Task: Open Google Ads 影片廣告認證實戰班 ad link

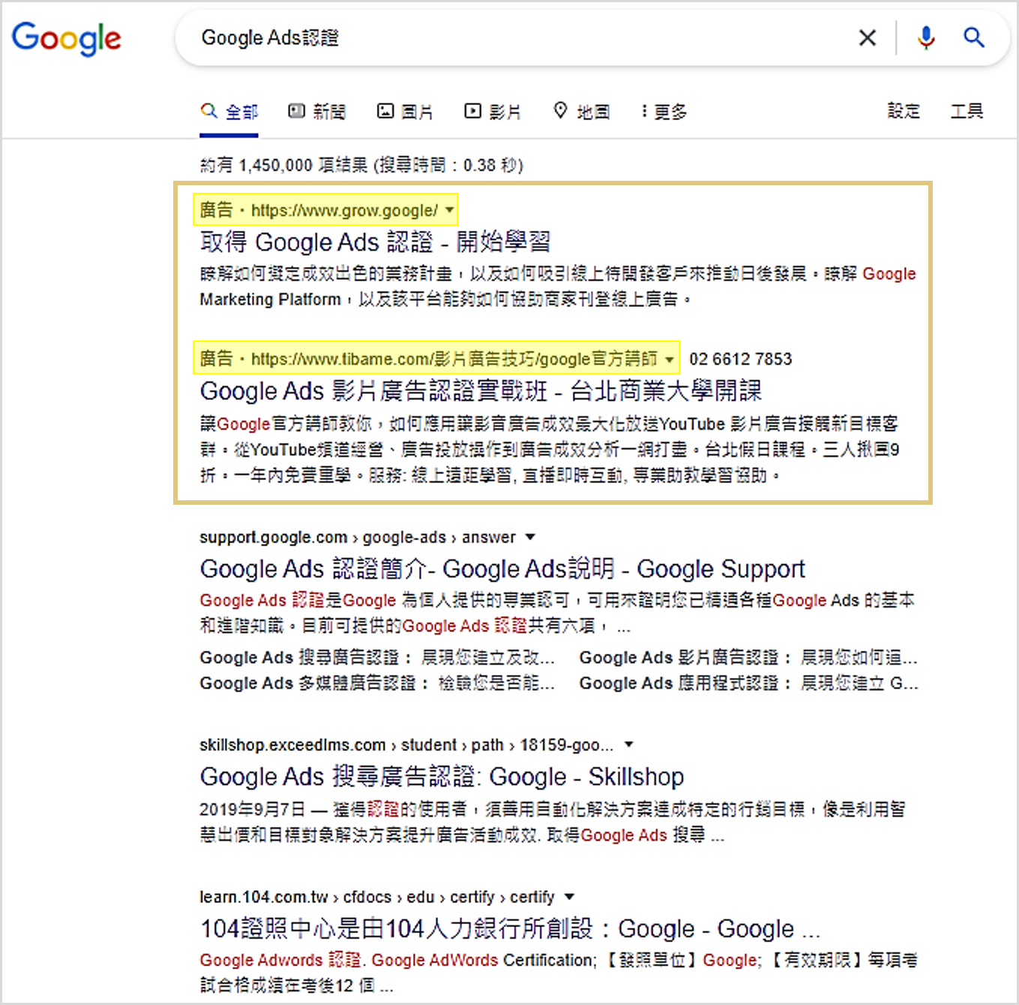Action: coord(481,391)
